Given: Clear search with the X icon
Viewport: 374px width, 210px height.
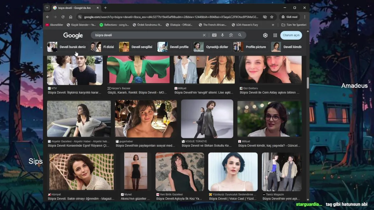Looking at the screenshot, I should coord(204,35).
